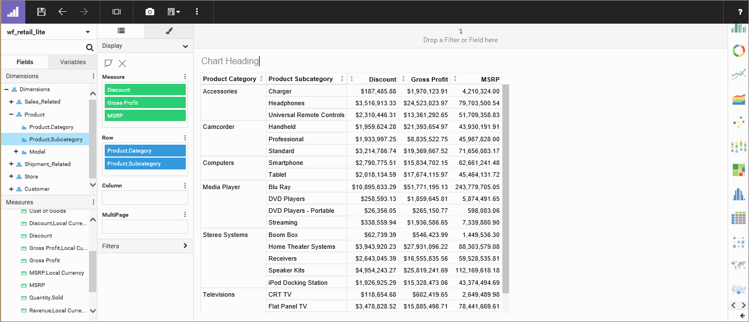749x322 pixels.
Task: Click the undo back arrow
Action: click(63, 12)
